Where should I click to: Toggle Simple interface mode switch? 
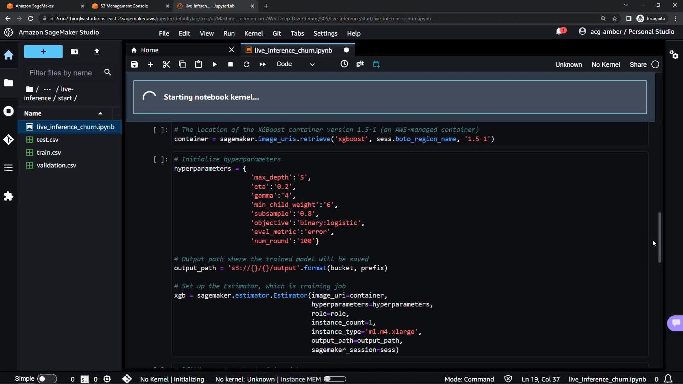(47, 379)
